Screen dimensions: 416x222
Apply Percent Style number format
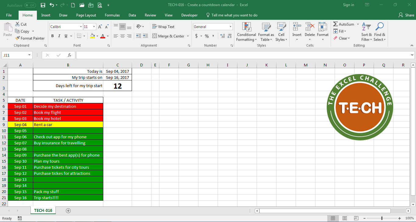point(207,36)
